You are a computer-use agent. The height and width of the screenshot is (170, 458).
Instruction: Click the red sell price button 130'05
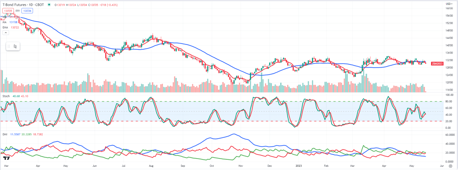tap(7, 11)
